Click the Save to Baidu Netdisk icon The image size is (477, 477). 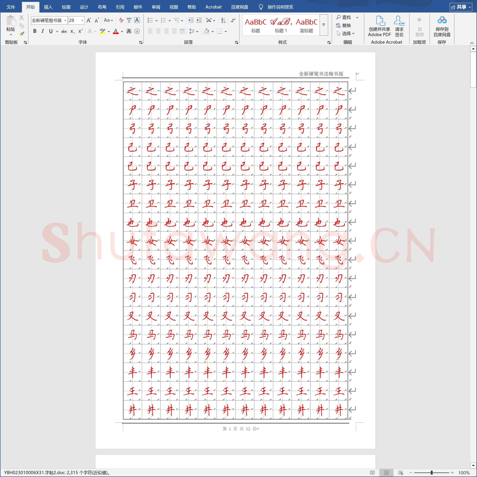tap(442, 26)
